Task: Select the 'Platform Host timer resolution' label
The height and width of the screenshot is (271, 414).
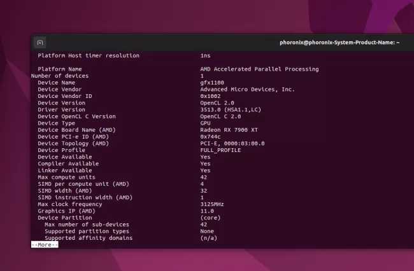Action: (x=89, y=55)
